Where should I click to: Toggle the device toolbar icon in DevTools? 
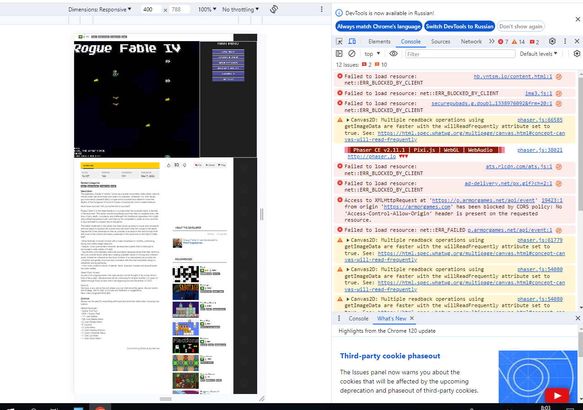click(x=352, y=41)
